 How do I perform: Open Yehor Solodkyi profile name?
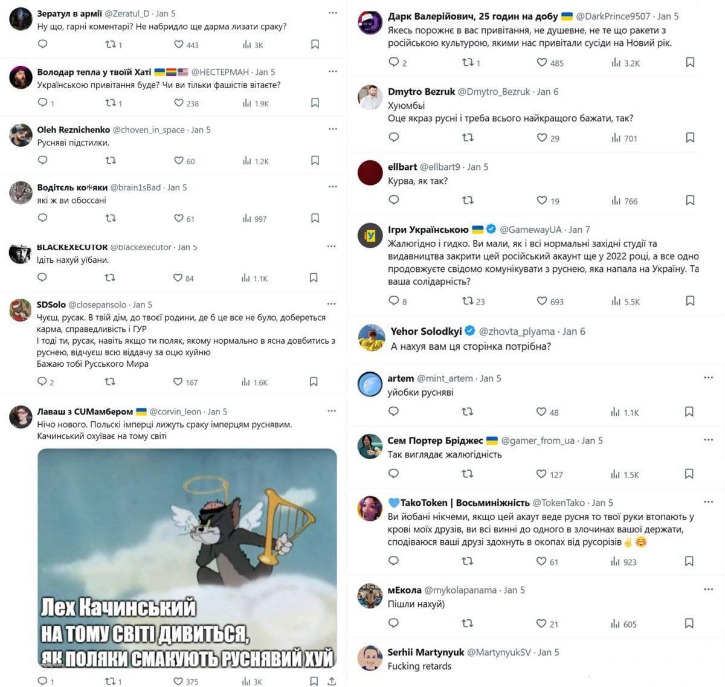426,331
